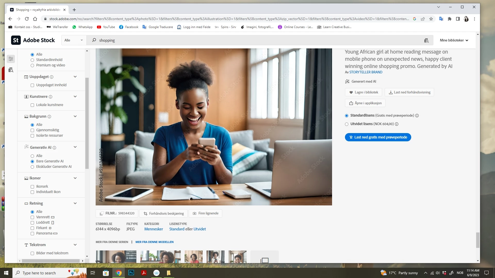Open the browser extensions puzzle icon
The width and height of the screenshot is (495, 278).
click(x=450, y=19)
